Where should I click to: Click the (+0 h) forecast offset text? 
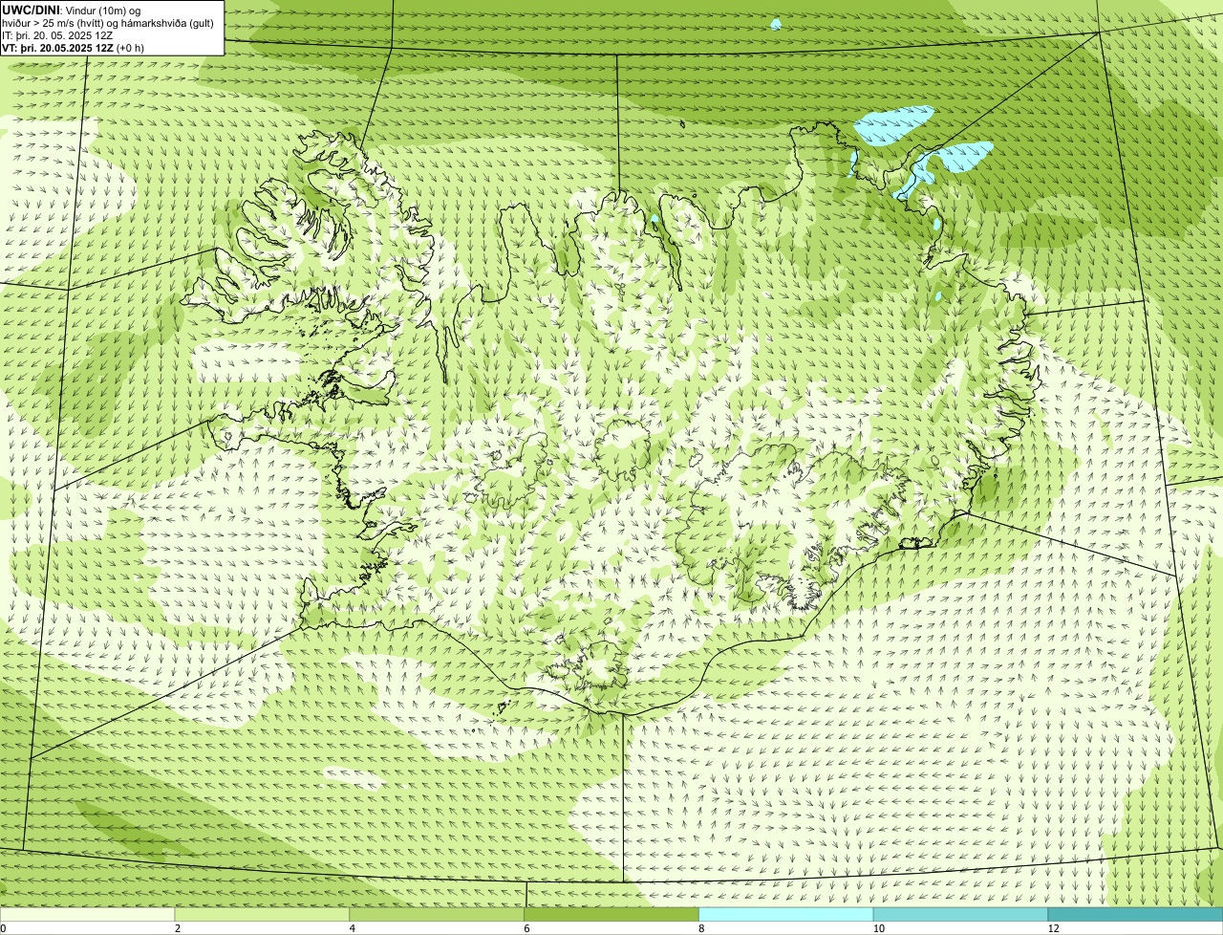[131, 48]
